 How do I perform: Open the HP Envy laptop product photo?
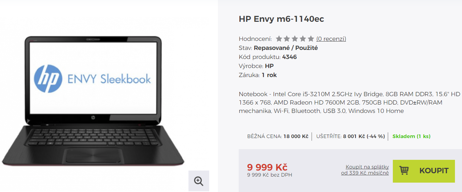click(x=93, y=101)
